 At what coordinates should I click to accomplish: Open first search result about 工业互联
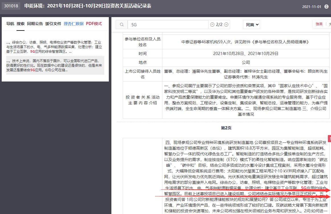(55, 47)
